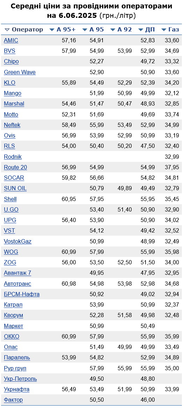This screenshot has width=184, height=408.
Task: Open the Neftek operator link
Action: pyautogui.click(x=12, y=125)
